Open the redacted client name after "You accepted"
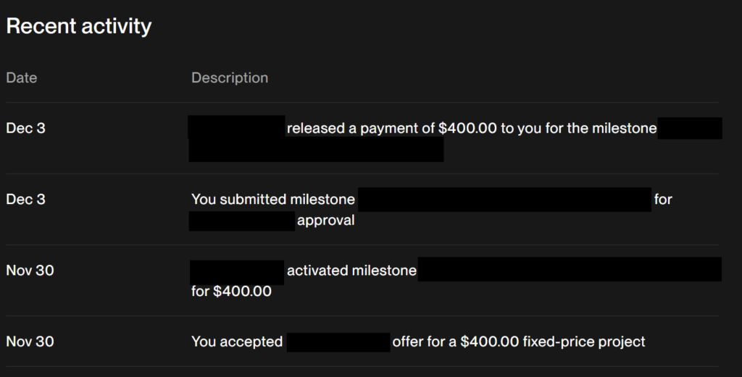 338,342
